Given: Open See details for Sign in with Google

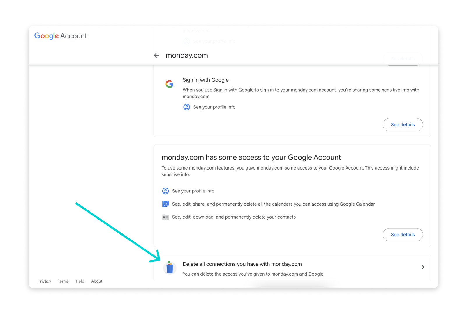Looking at the screenshot, I should (403, 125).
